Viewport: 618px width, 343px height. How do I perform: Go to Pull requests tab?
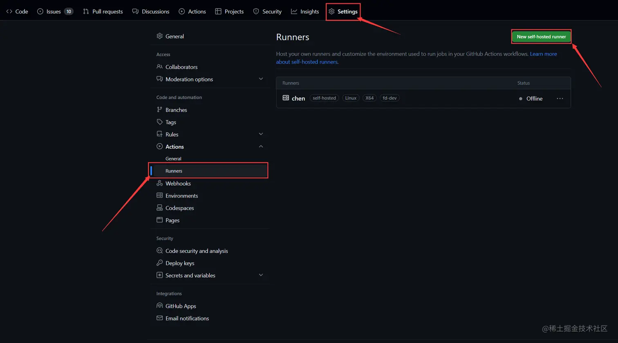tap(103, 11)
